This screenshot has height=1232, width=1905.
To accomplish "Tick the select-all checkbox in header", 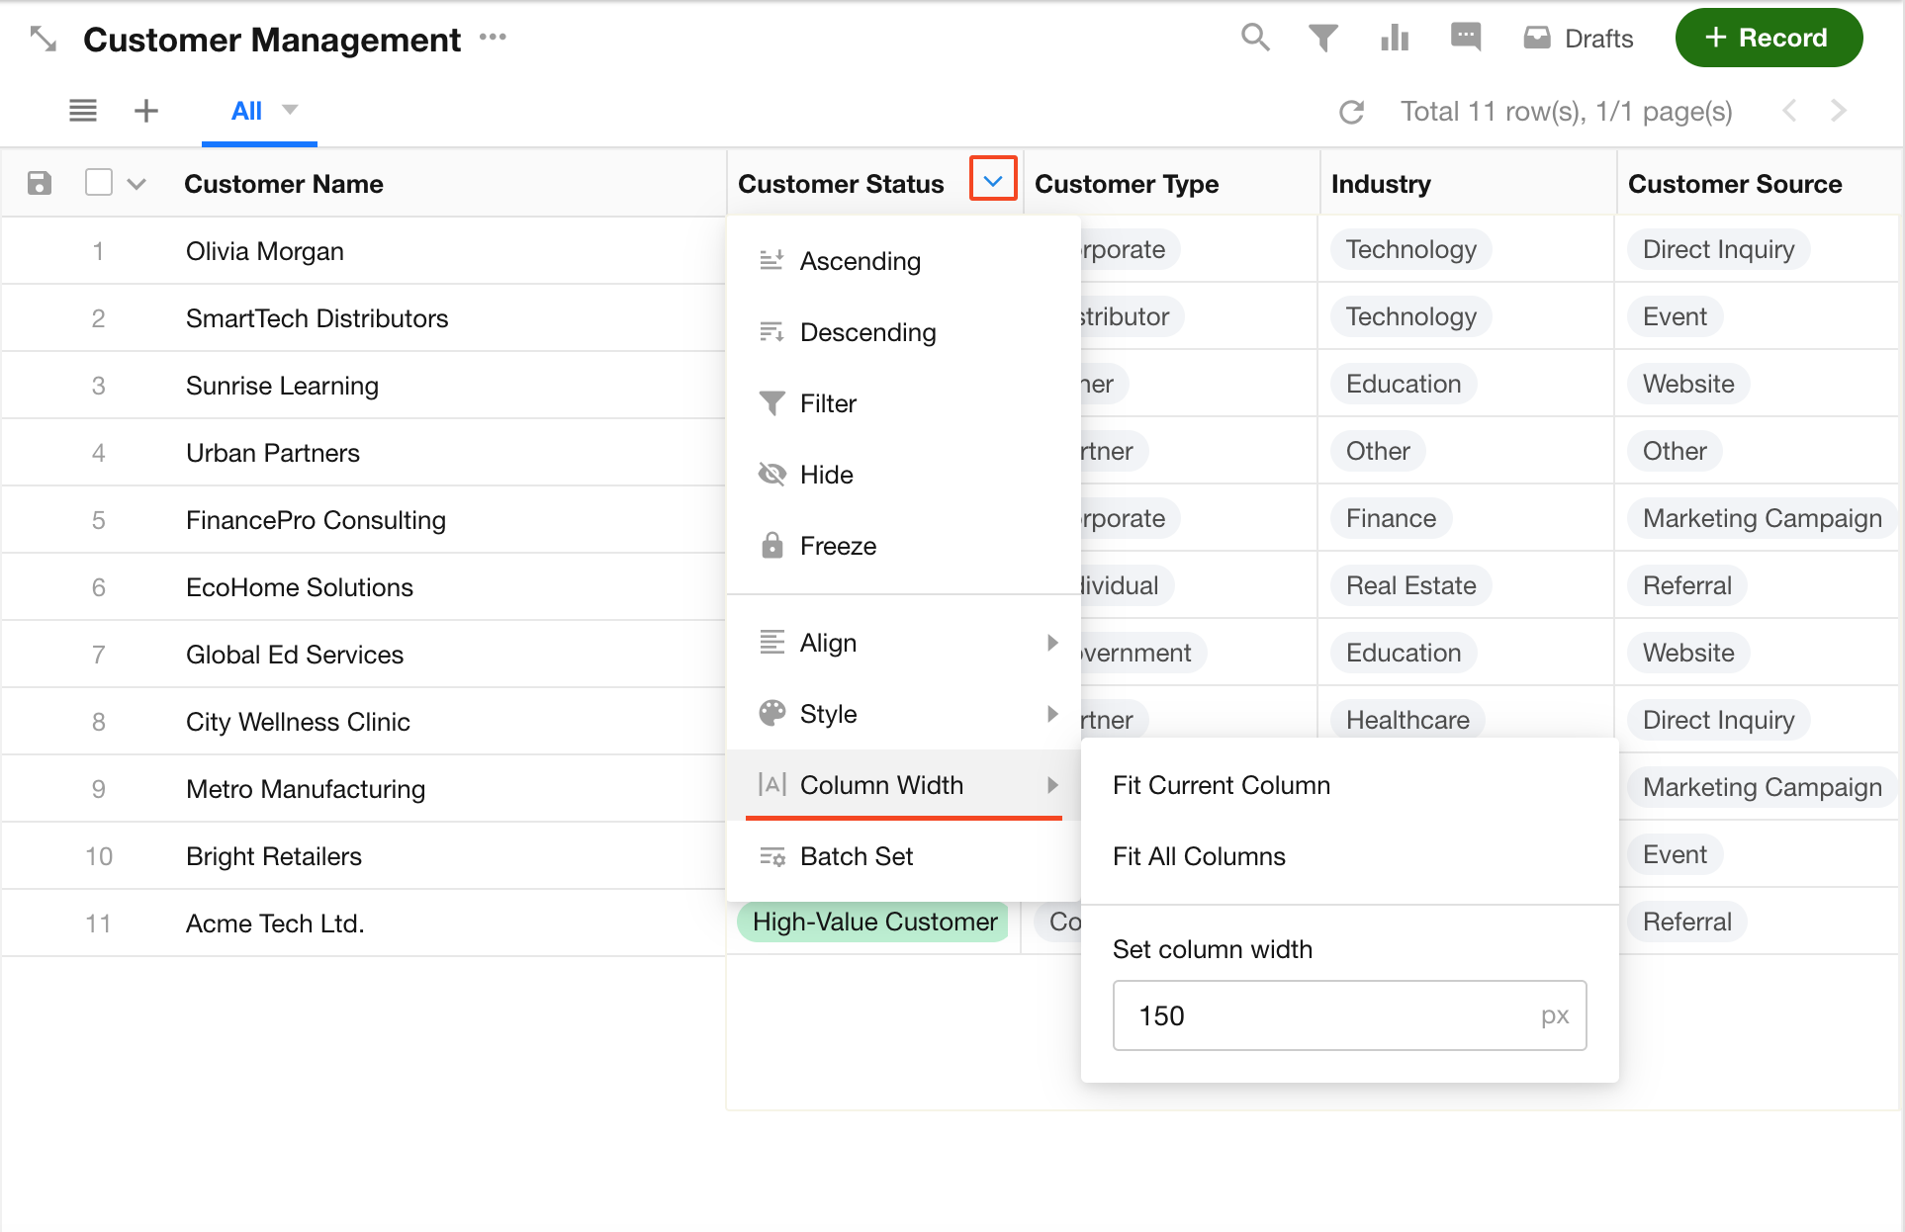I will tap(99, 183).
